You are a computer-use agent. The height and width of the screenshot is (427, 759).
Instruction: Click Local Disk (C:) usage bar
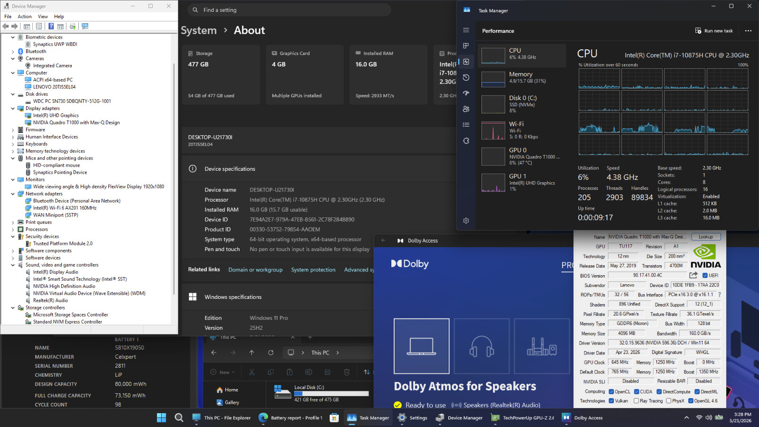click(x=331, y=393)
